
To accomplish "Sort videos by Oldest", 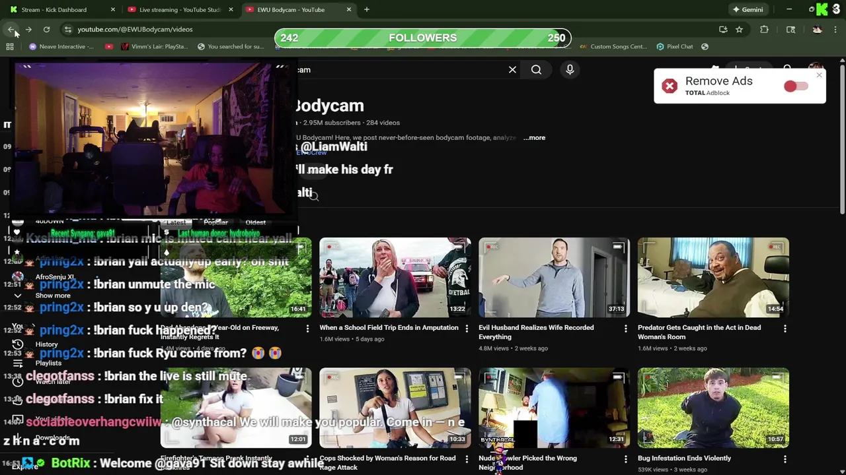I will click(x=255, y=222).
